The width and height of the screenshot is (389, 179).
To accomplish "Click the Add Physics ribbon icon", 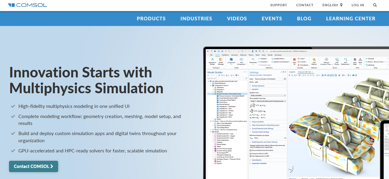I will 337,61.
